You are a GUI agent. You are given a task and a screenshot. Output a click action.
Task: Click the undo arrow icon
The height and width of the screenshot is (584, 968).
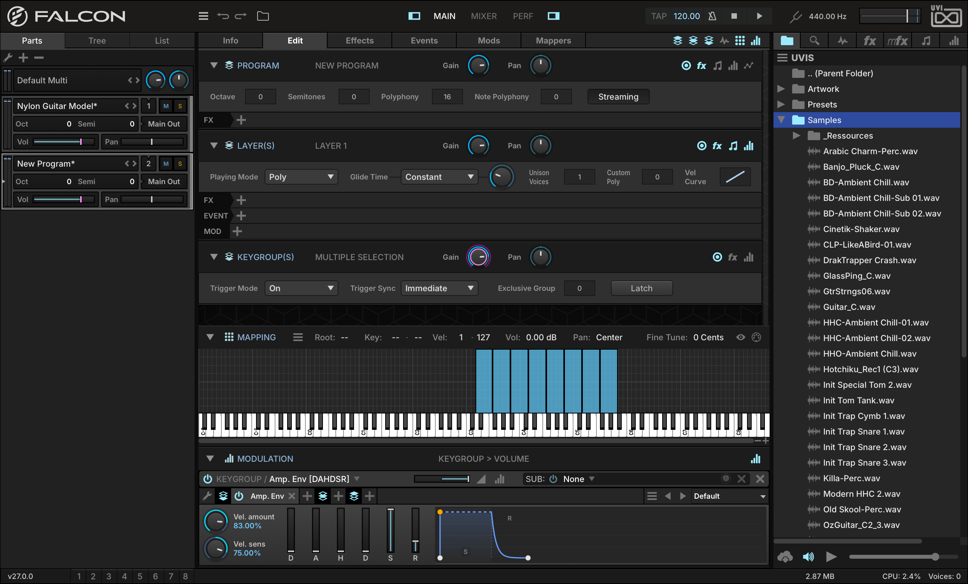pyautogui.click(x=223, y=16)
